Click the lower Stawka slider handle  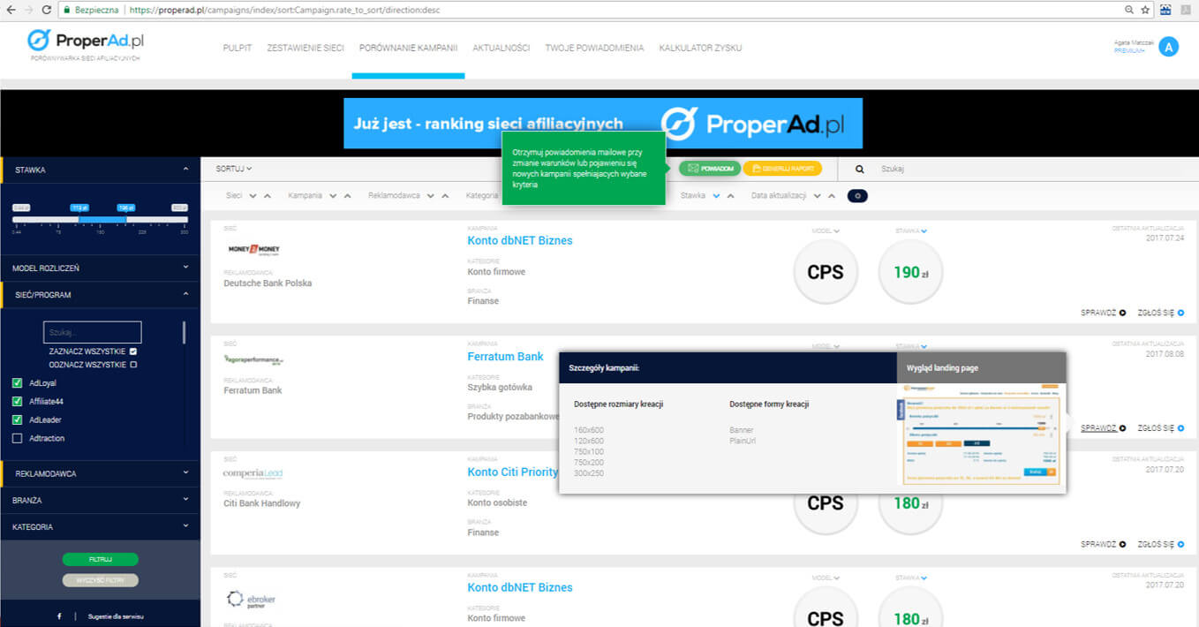79,208
